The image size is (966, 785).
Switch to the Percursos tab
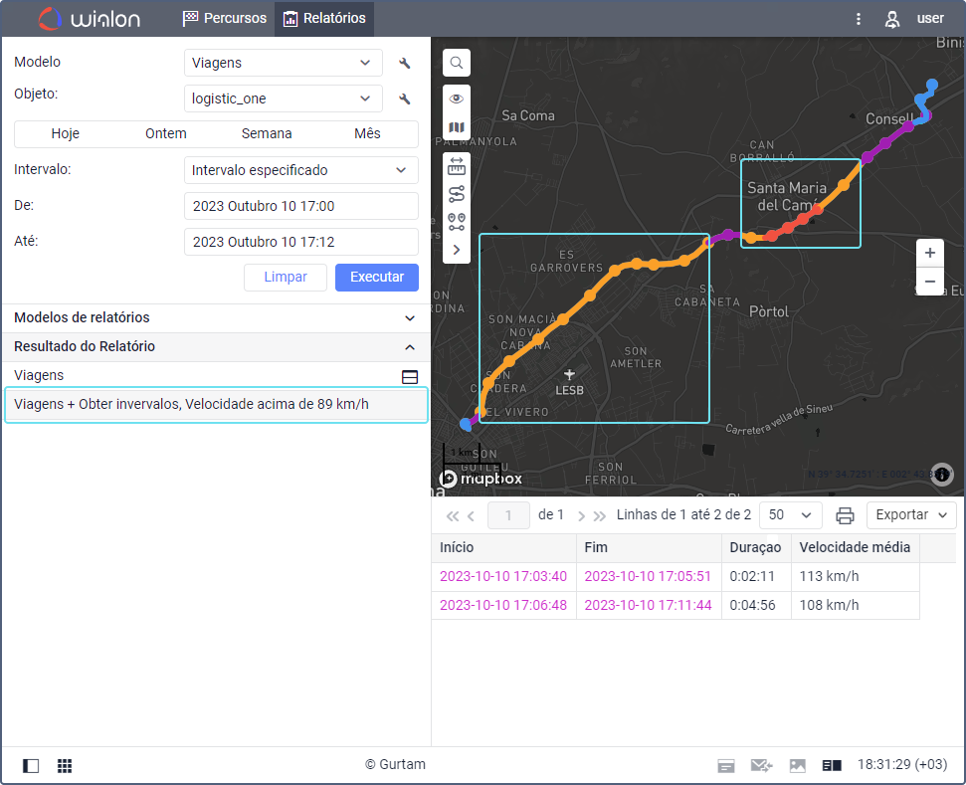(x=225, y=19)
